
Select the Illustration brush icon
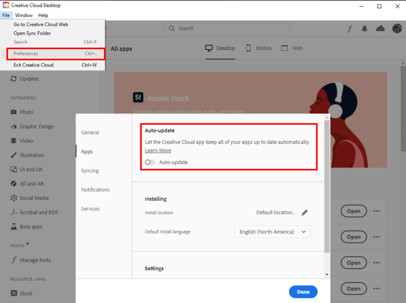pos(13,155)
